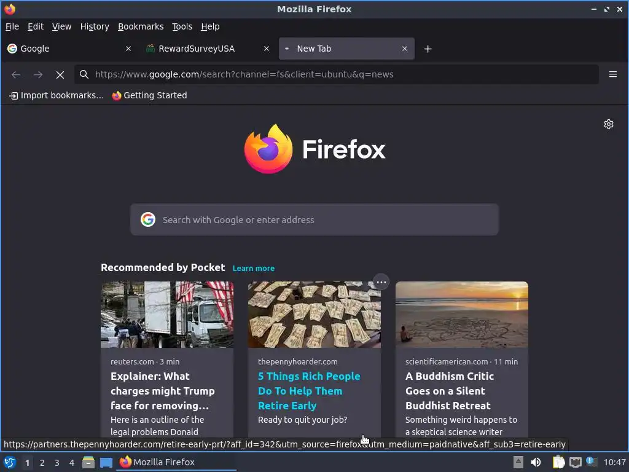Click the Firefox logo on the page
Image resolution: width=629 pixels, height=472 pixels.
coord(315,149)
